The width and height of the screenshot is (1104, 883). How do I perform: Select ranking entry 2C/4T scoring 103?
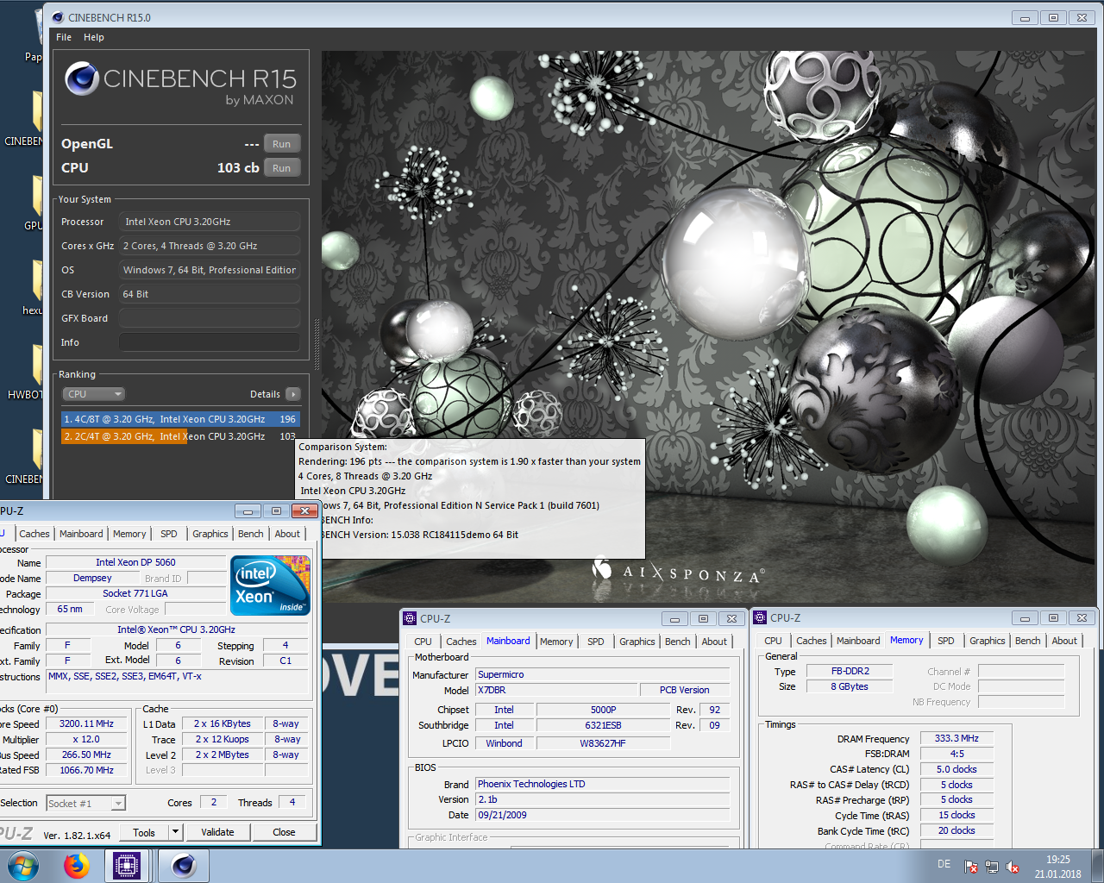coord(180,436)
